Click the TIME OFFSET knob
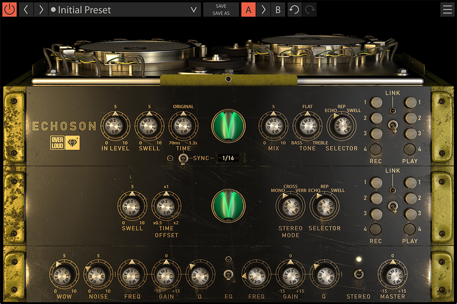 click(x=166, y=206)
